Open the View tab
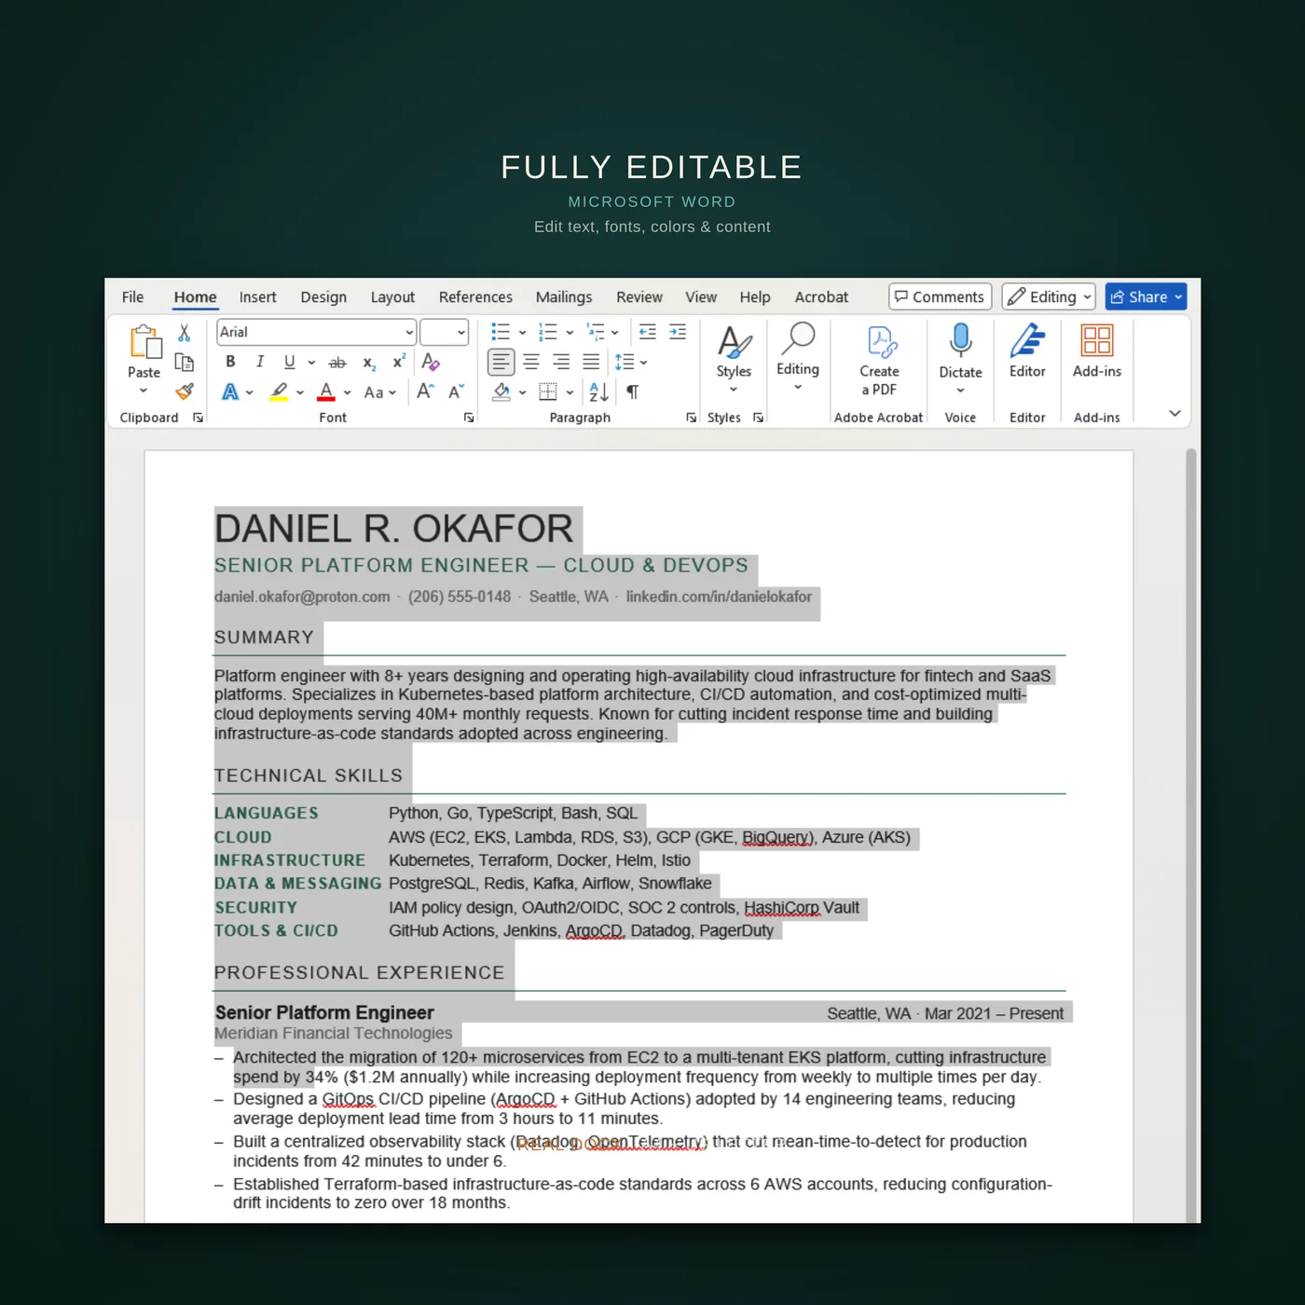Screen dimensions: 1305x1305 [701, 296]
